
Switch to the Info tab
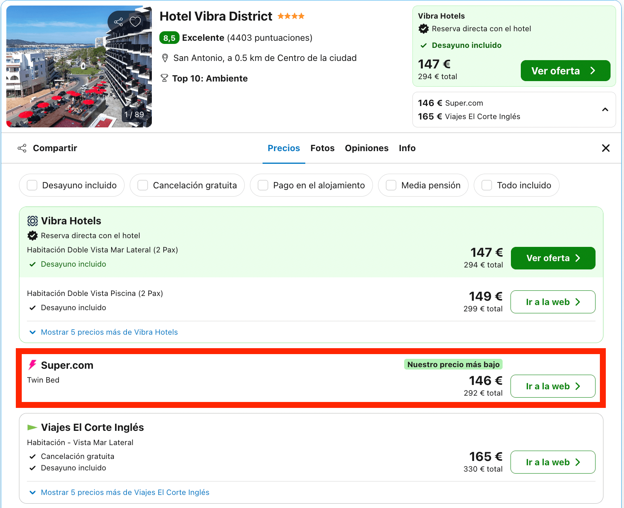coord(407,148)
